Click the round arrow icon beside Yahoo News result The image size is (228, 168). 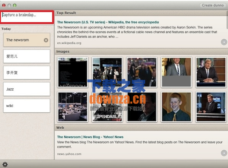point(224,153)
